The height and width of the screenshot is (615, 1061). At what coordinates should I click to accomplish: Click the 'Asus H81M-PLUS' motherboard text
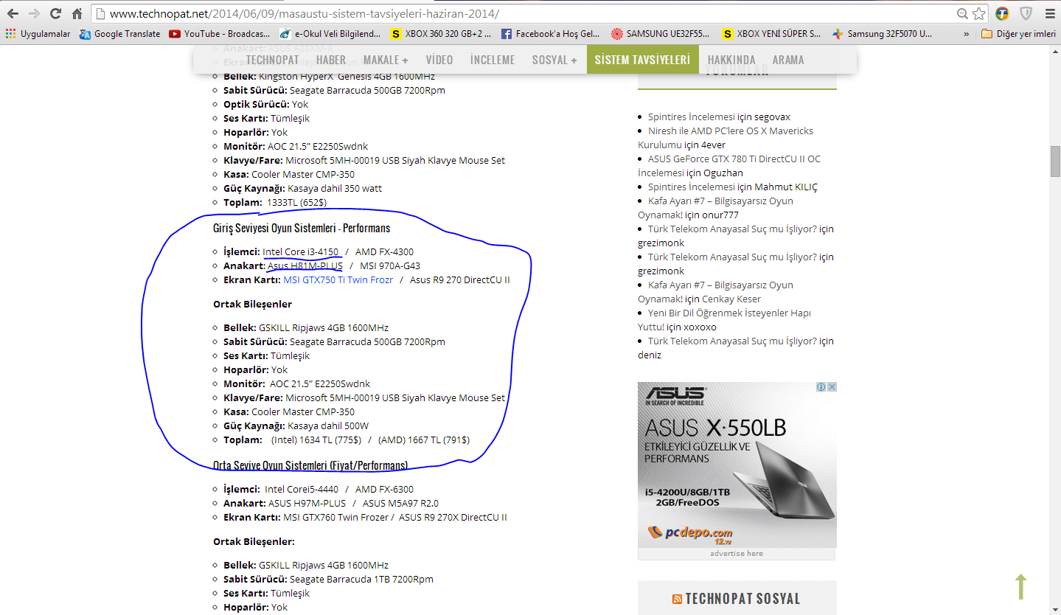point(305,266)
